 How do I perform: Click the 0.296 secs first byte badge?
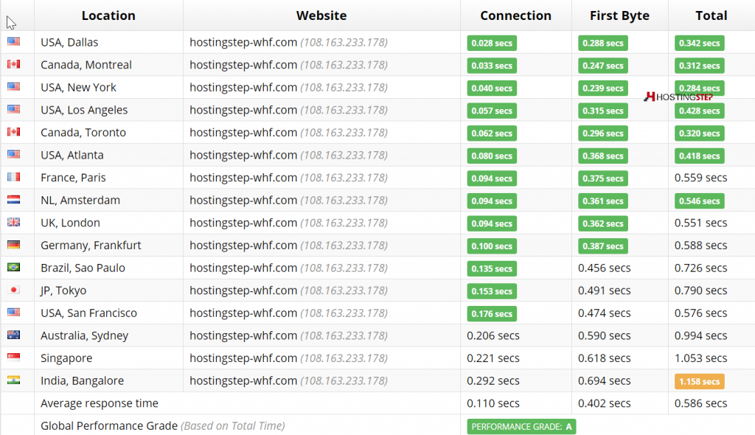[x=603, y=133]
